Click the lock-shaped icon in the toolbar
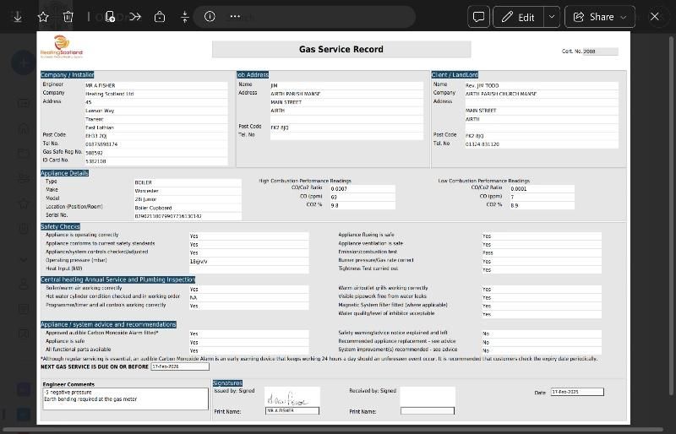Viewport: 676px width, 434px height. point(160,17)
